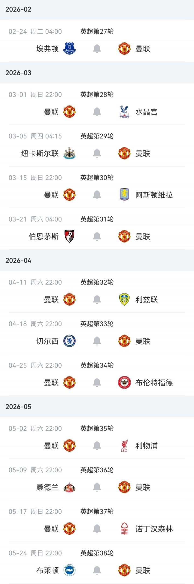Open 英超第30轮 match details
This screenshot has width=194, height=584.
(x=97, y=178)
